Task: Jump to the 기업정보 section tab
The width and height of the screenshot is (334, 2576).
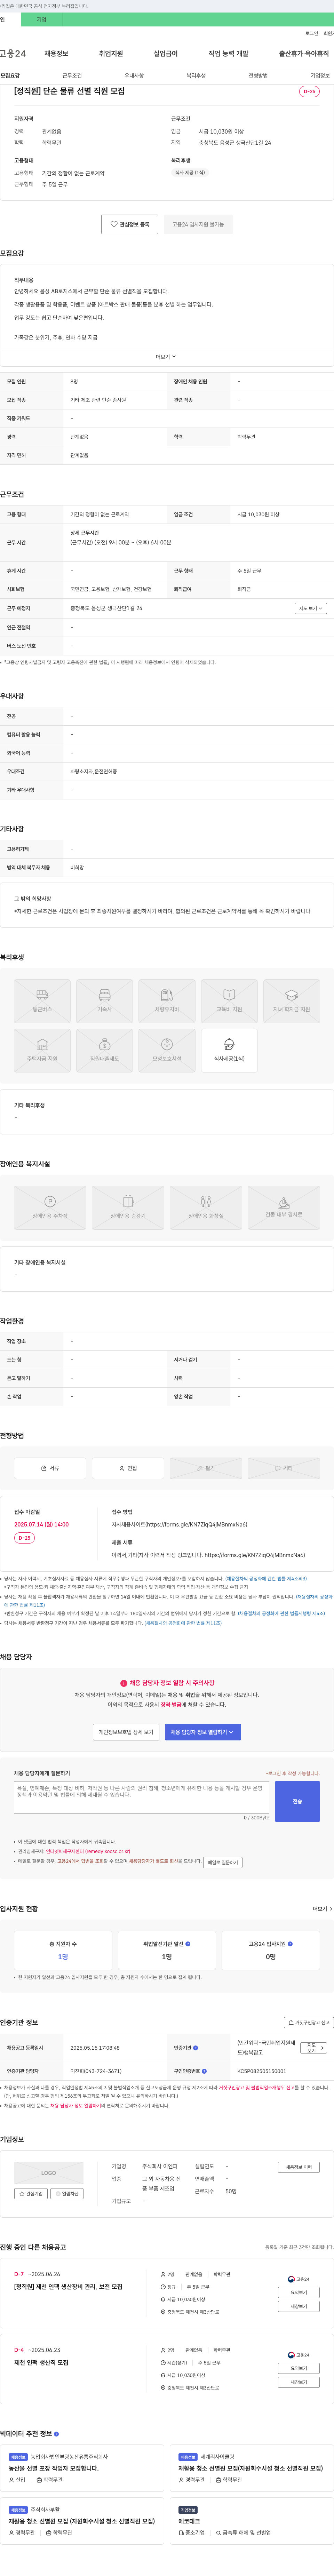Action: (x=320, y=76)
